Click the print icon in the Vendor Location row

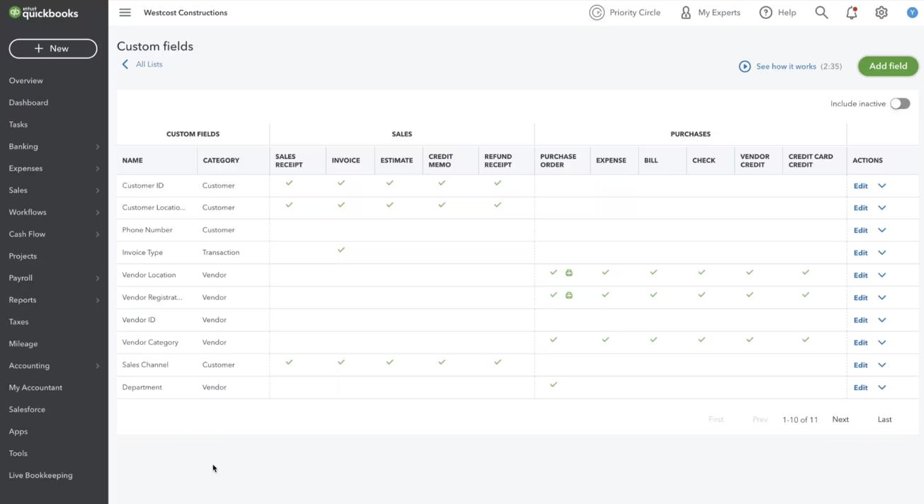click(569, 273)
